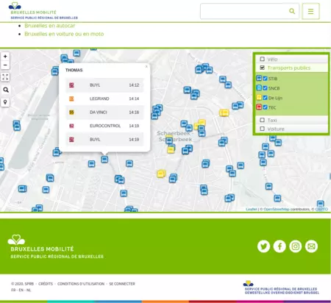Screen dimensions: 331x303
Task: Open the Instagram social icon
Action: click(296, 246)
